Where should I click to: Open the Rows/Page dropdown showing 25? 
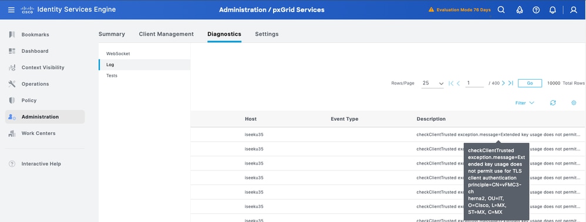pos(432,83)
